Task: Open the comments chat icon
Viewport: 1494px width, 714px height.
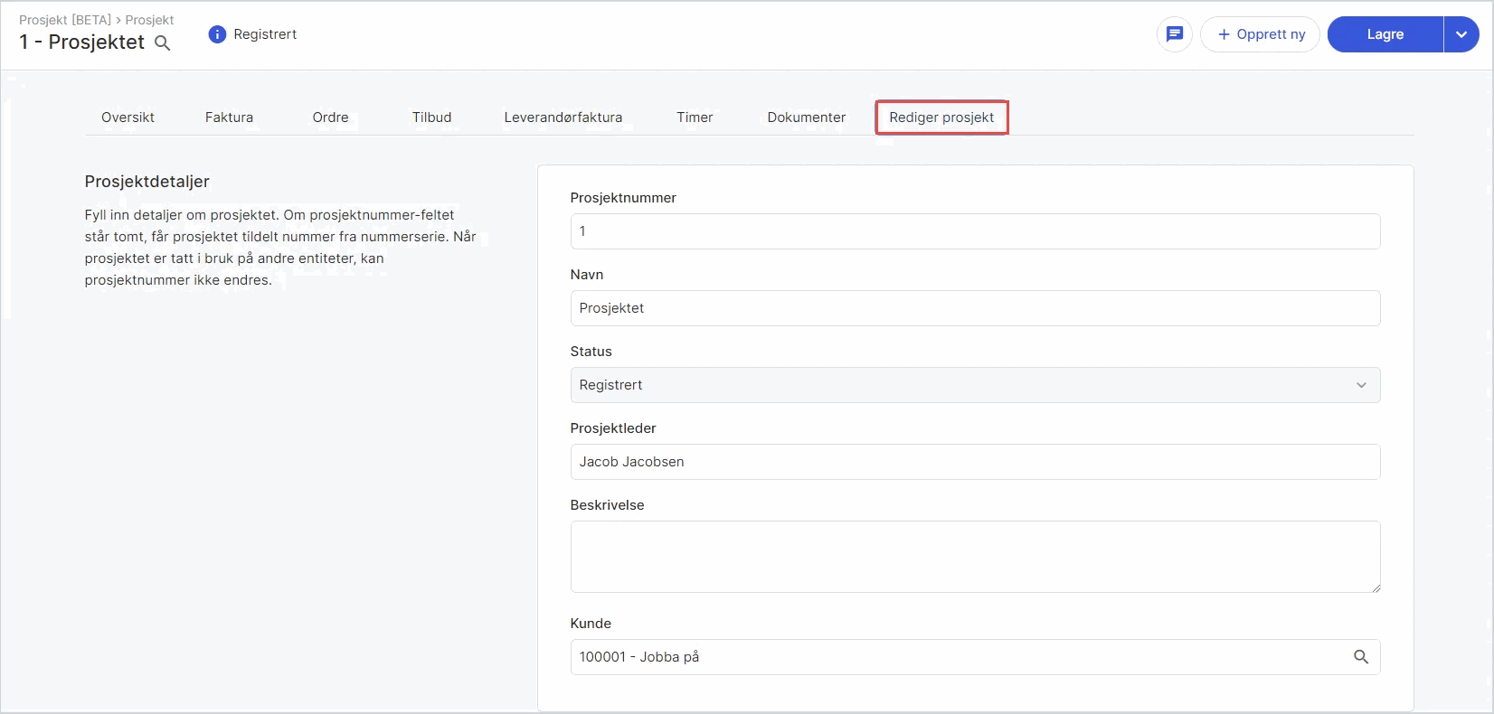Action: 1175,34
